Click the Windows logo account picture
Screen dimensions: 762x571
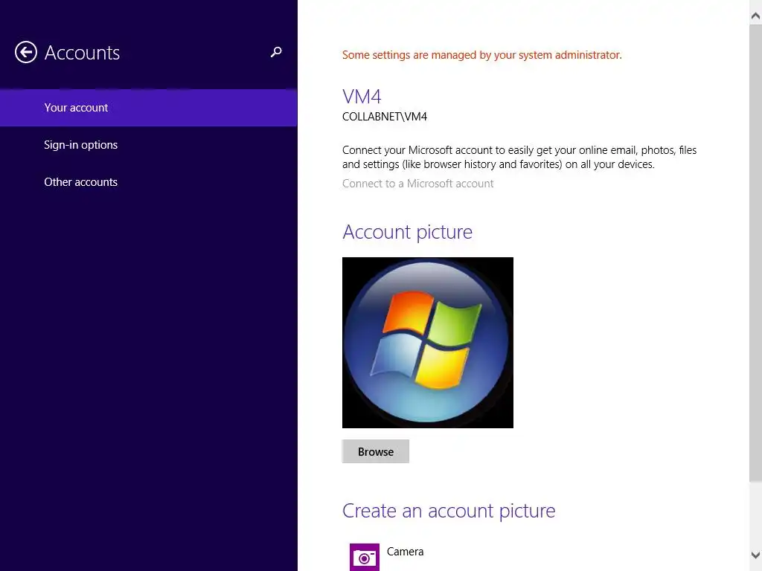pos(428,343)
